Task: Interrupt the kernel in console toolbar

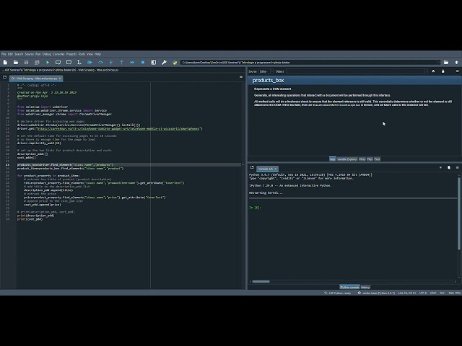Action: pos(440,167)
